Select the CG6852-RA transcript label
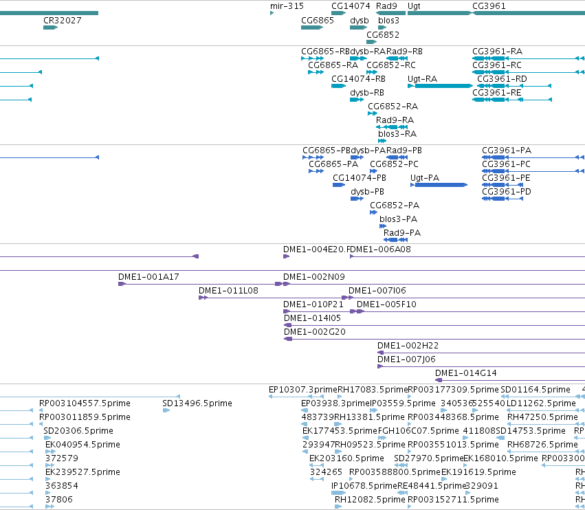This screenshot has width=585, height=510. click(393, 107)
